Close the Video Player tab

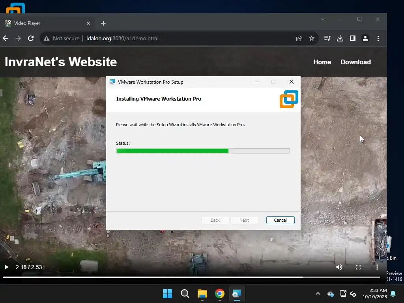tap(88, 23)
